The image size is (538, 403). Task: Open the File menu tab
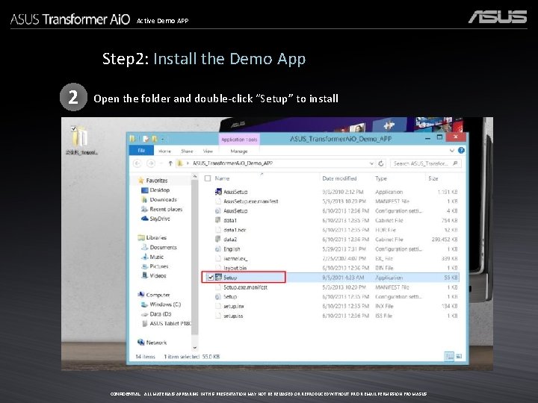click(141, 151)
